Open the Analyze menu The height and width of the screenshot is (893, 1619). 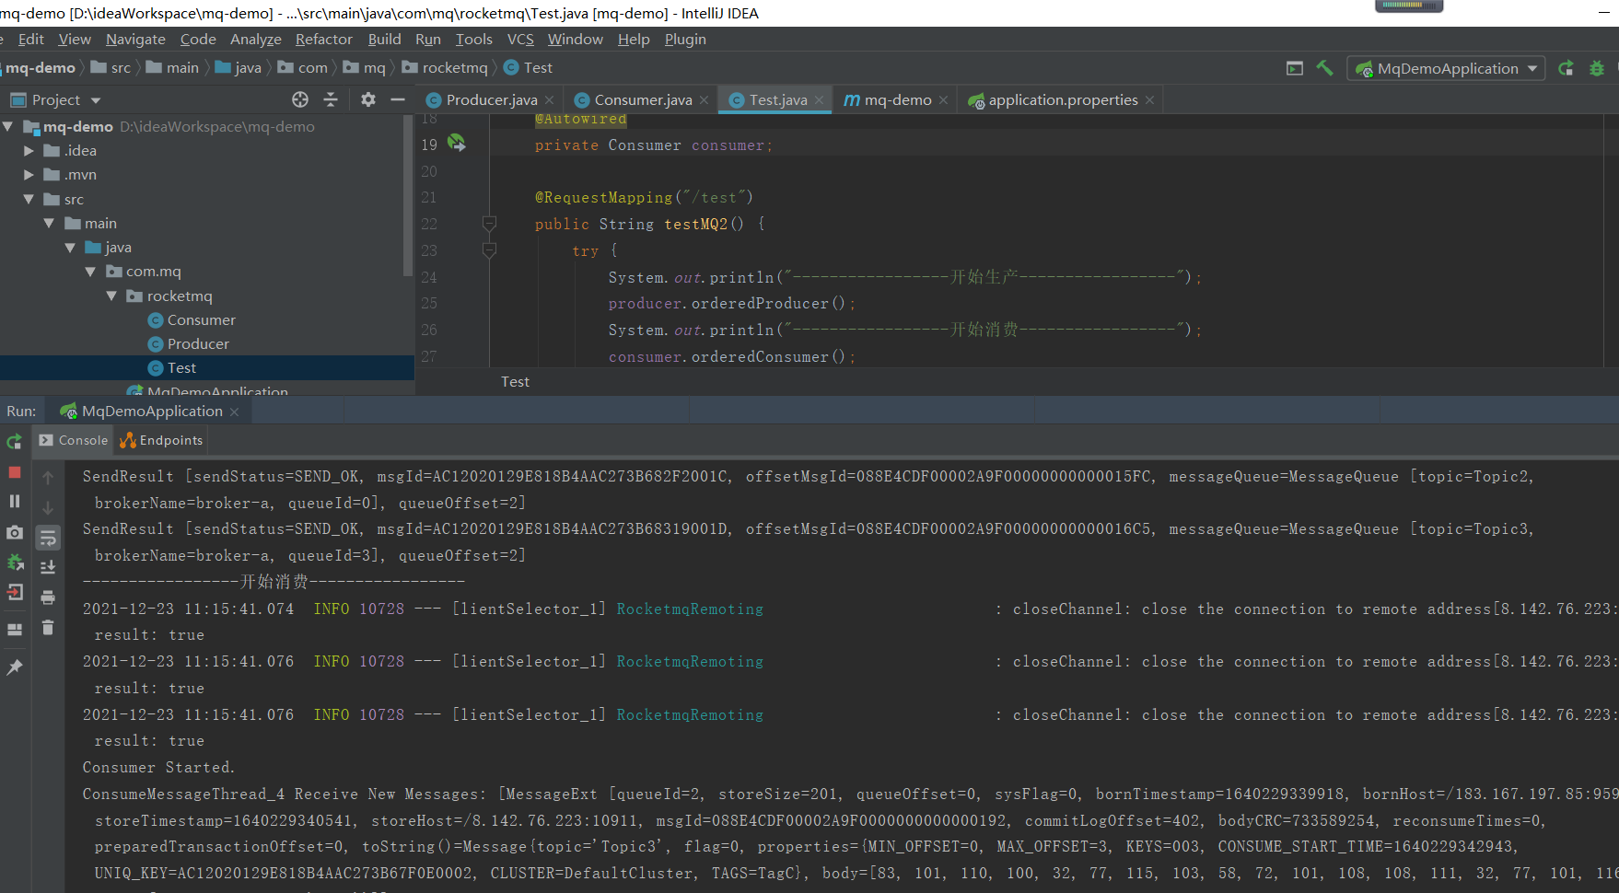255,39
